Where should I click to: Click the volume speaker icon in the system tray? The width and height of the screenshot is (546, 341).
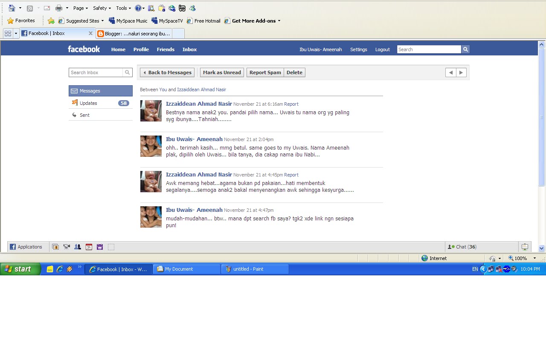coord(514,269)
